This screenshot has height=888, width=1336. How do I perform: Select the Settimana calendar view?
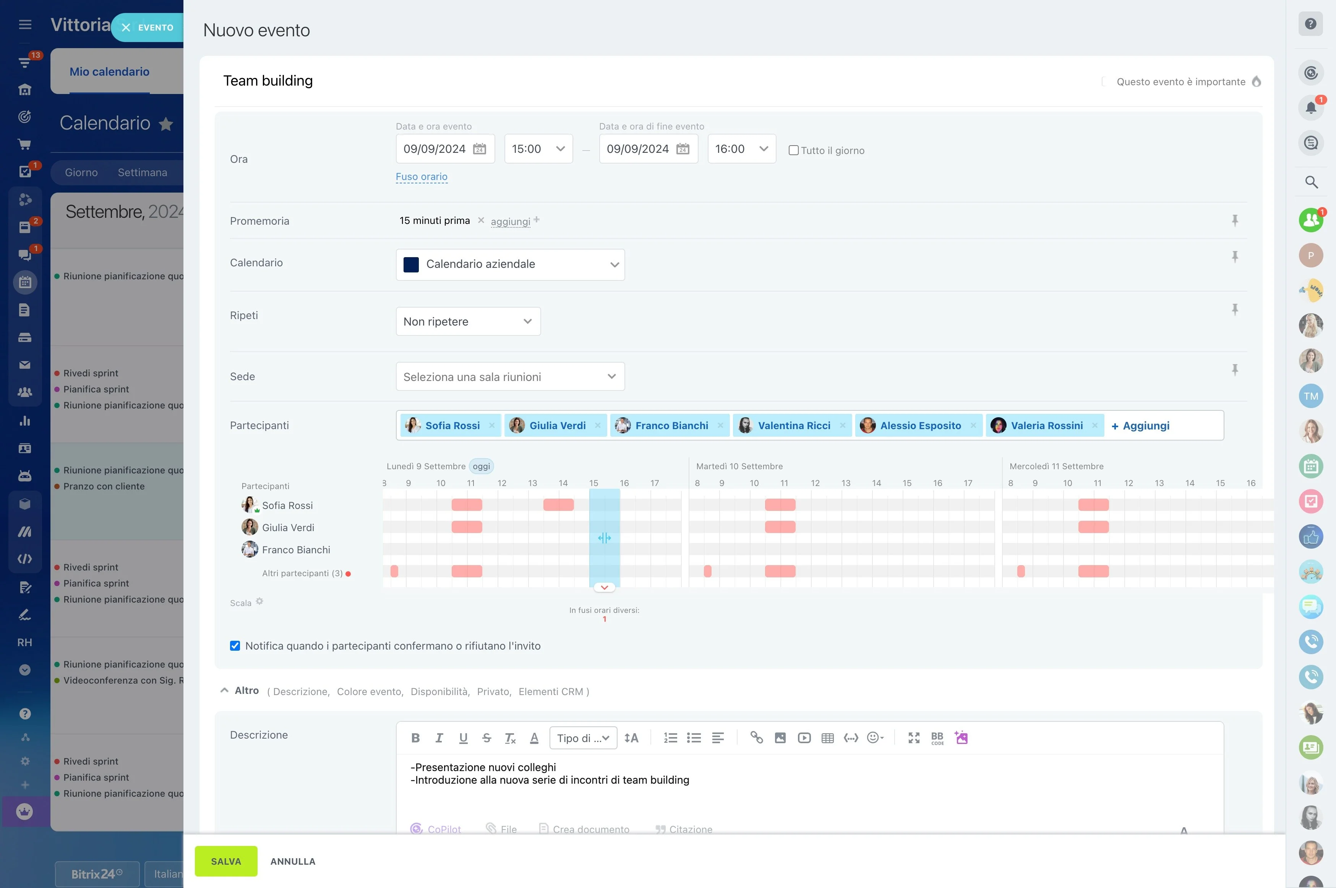142,173
